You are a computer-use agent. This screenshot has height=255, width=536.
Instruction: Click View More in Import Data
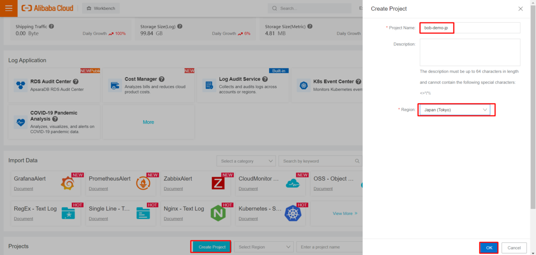click(345, 214)
